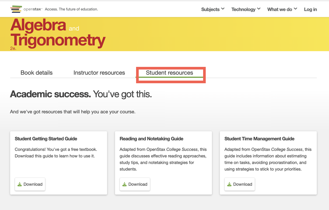Viewport: 329px width, 210px height.
Task: Download the Student Time Management Guide
Action: [240, 184]
